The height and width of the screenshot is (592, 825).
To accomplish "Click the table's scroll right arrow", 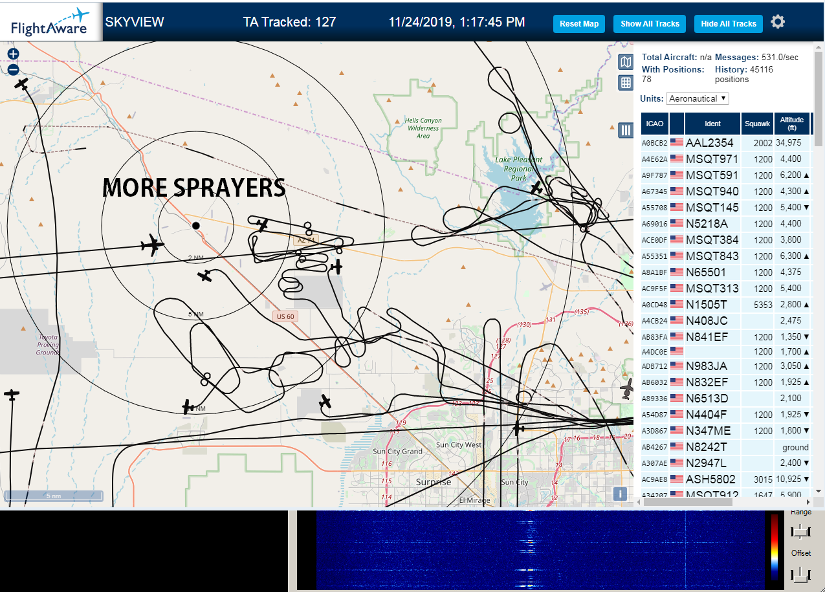I will [807, 501].
